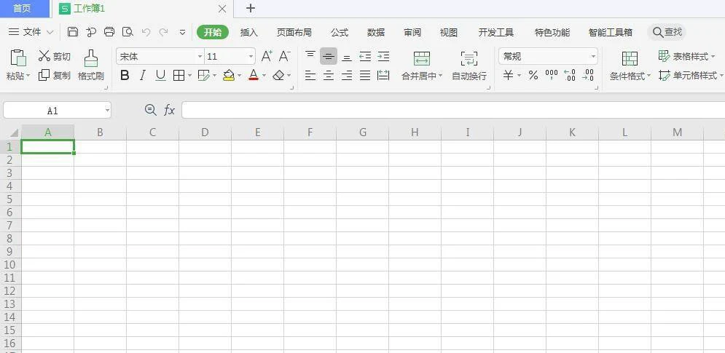Apply thousands separator number format
725x353 pixels.
click(551, 75)
